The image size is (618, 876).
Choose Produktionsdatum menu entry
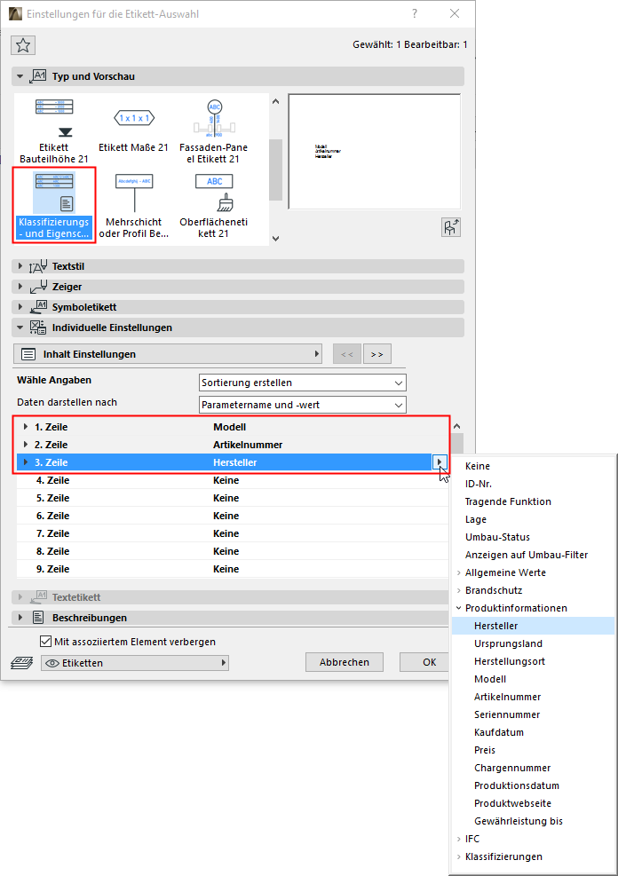tap(533, 785)
